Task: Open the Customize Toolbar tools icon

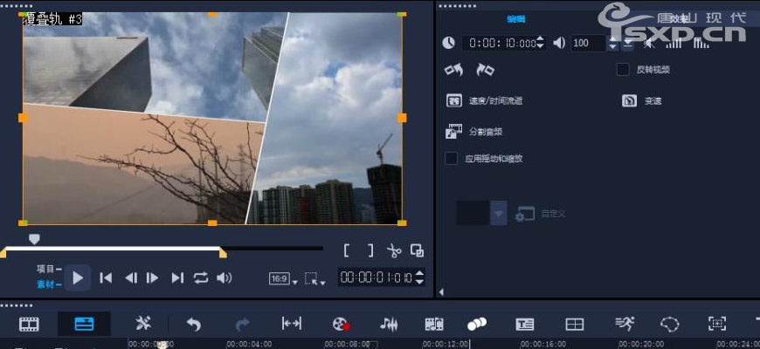Action: tap(143, 324)
